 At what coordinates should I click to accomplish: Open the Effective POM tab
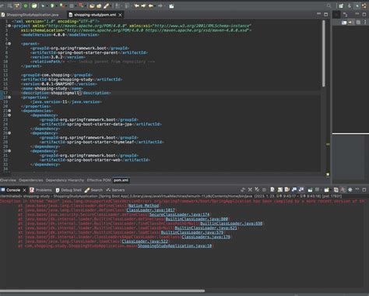[x=99, y=180]
